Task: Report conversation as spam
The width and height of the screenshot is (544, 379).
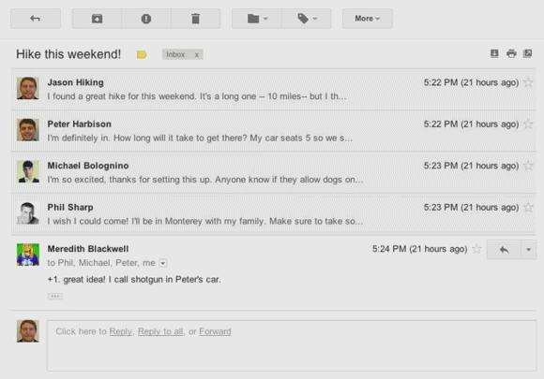Action: click(146, 19)
